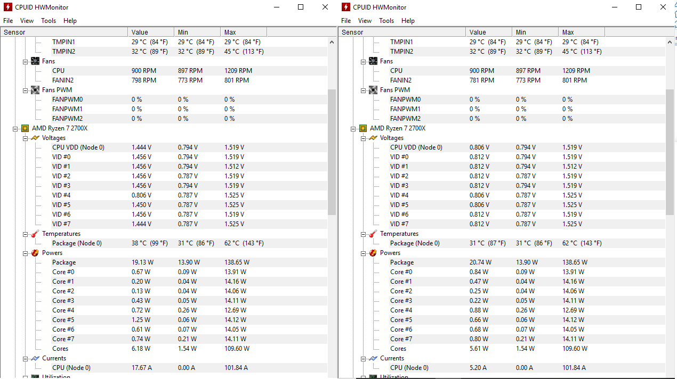Screen dimensions: 677x379
Task: Click Fans category icon in left window
Action: click(x=35, y=61)
